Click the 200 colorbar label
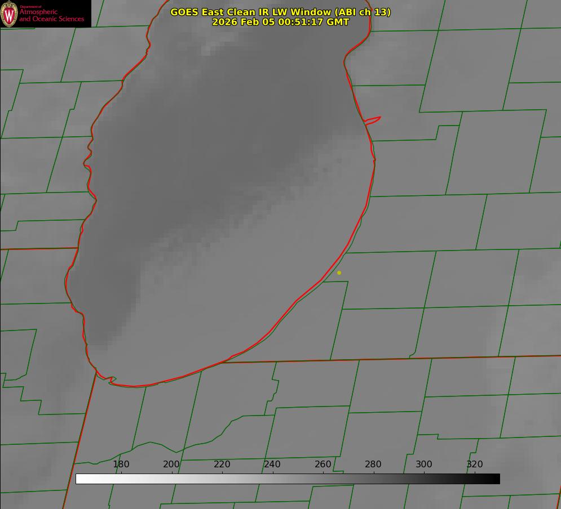Image resolution: width=561 pixels, height=509 pixels. click(171, 464)
